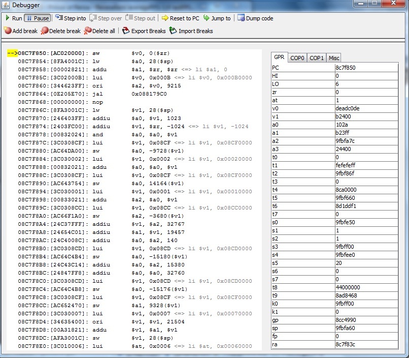Select the GPR tab
This screenshot has width=409, height=358.
click(279, 58)
